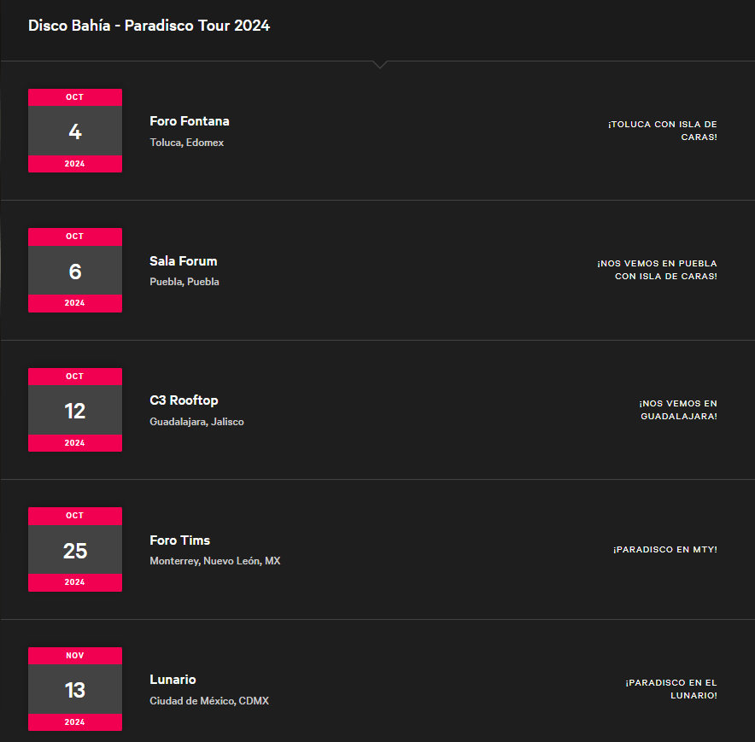Open the Foro Fontana venue link
Screen dimensions: 755x742
point(190,121)
